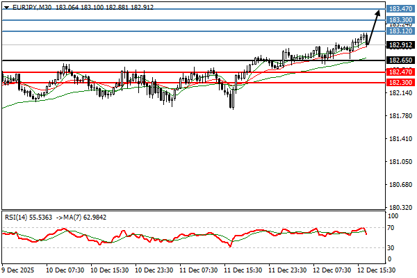The height and width of the screenshot is (278, 417).
Task: Click the 181.050 price scale value
Action: 400,162
